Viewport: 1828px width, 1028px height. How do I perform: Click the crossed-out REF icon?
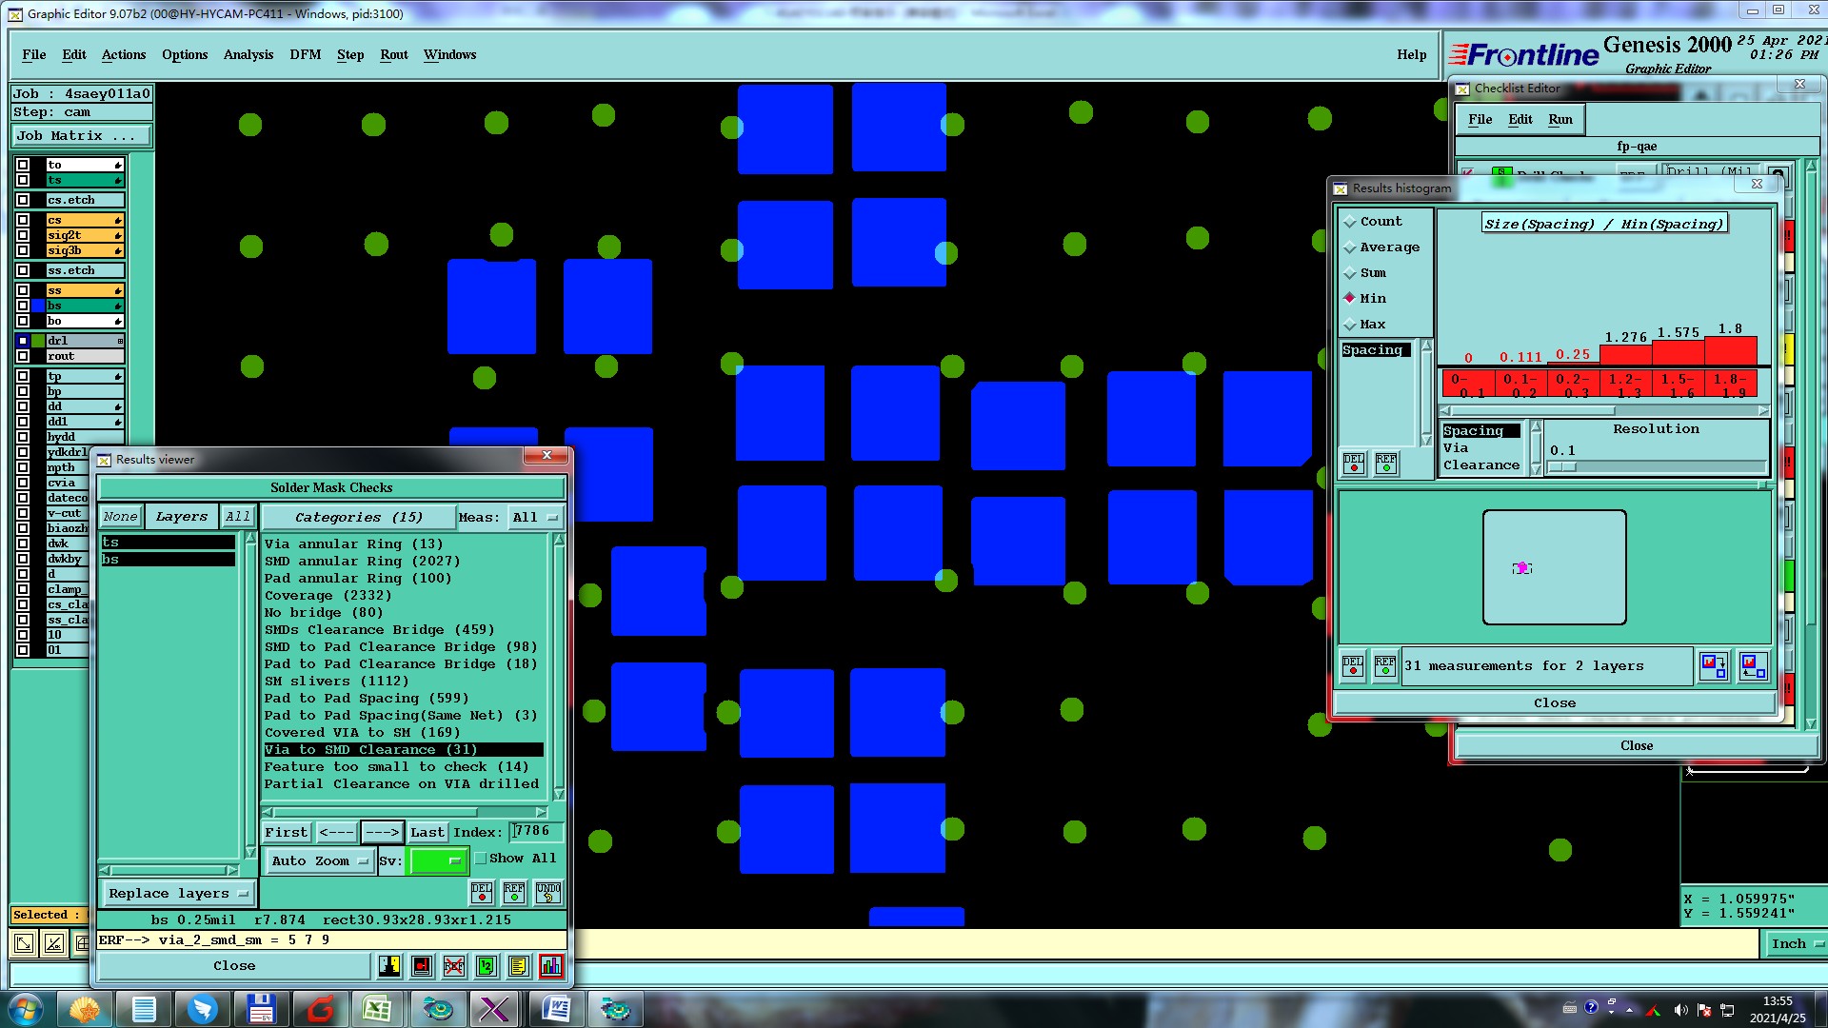point(454,966)
